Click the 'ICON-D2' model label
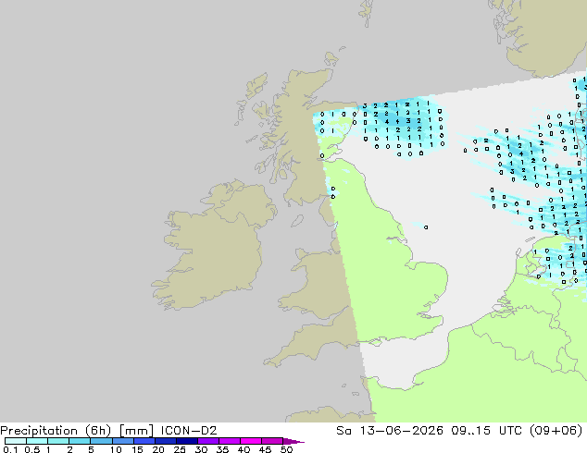The image size is (587, 453). 189,431
